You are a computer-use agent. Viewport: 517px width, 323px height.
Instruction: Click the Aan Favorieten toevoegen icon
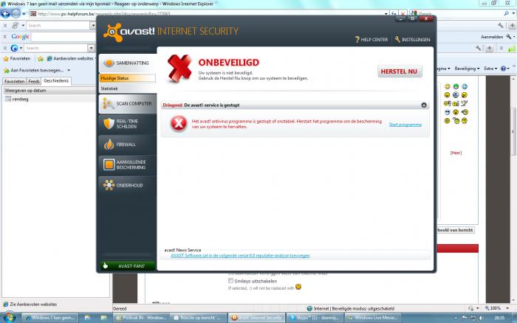(6, 71)
